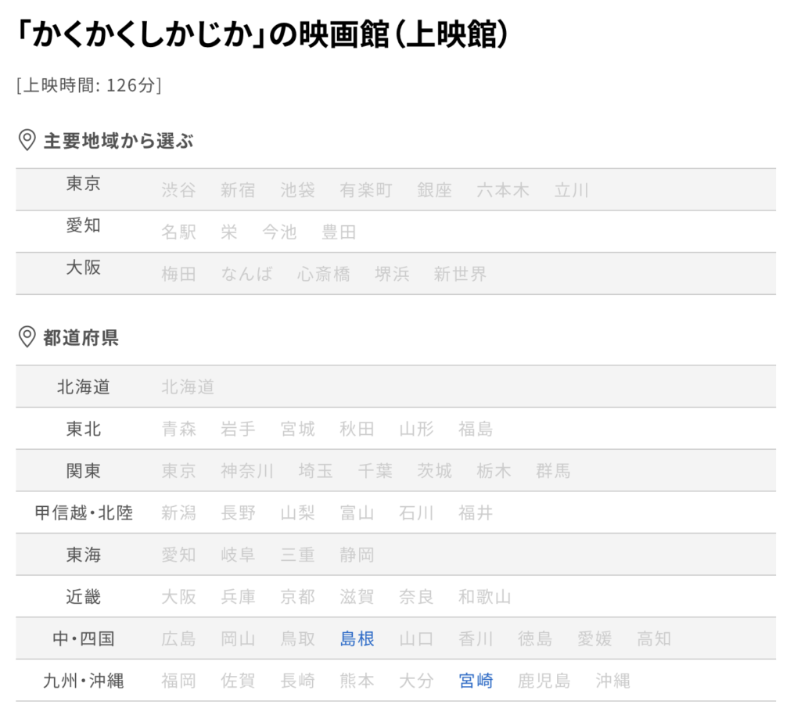Select 名駅 in the Aichi row
Screen dimensions: 801x726
pos(179,232)
